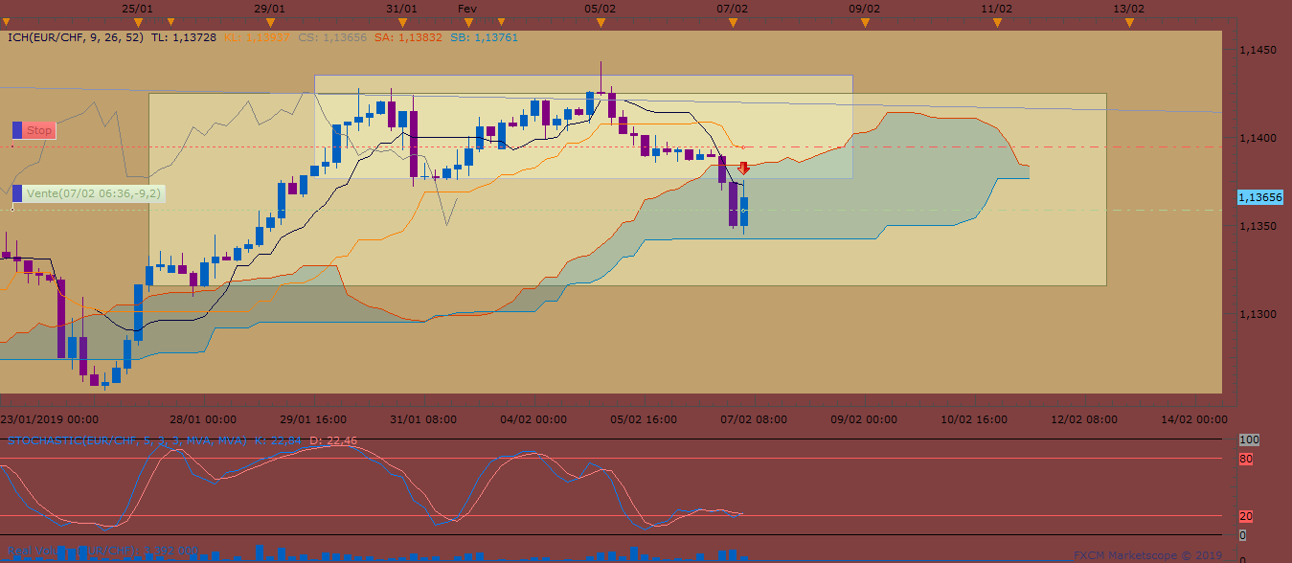The width and height of the screenshot is (1292, 563).
Task: Select the Vente (07/02 06:36) order label
Action: point(94,193)
